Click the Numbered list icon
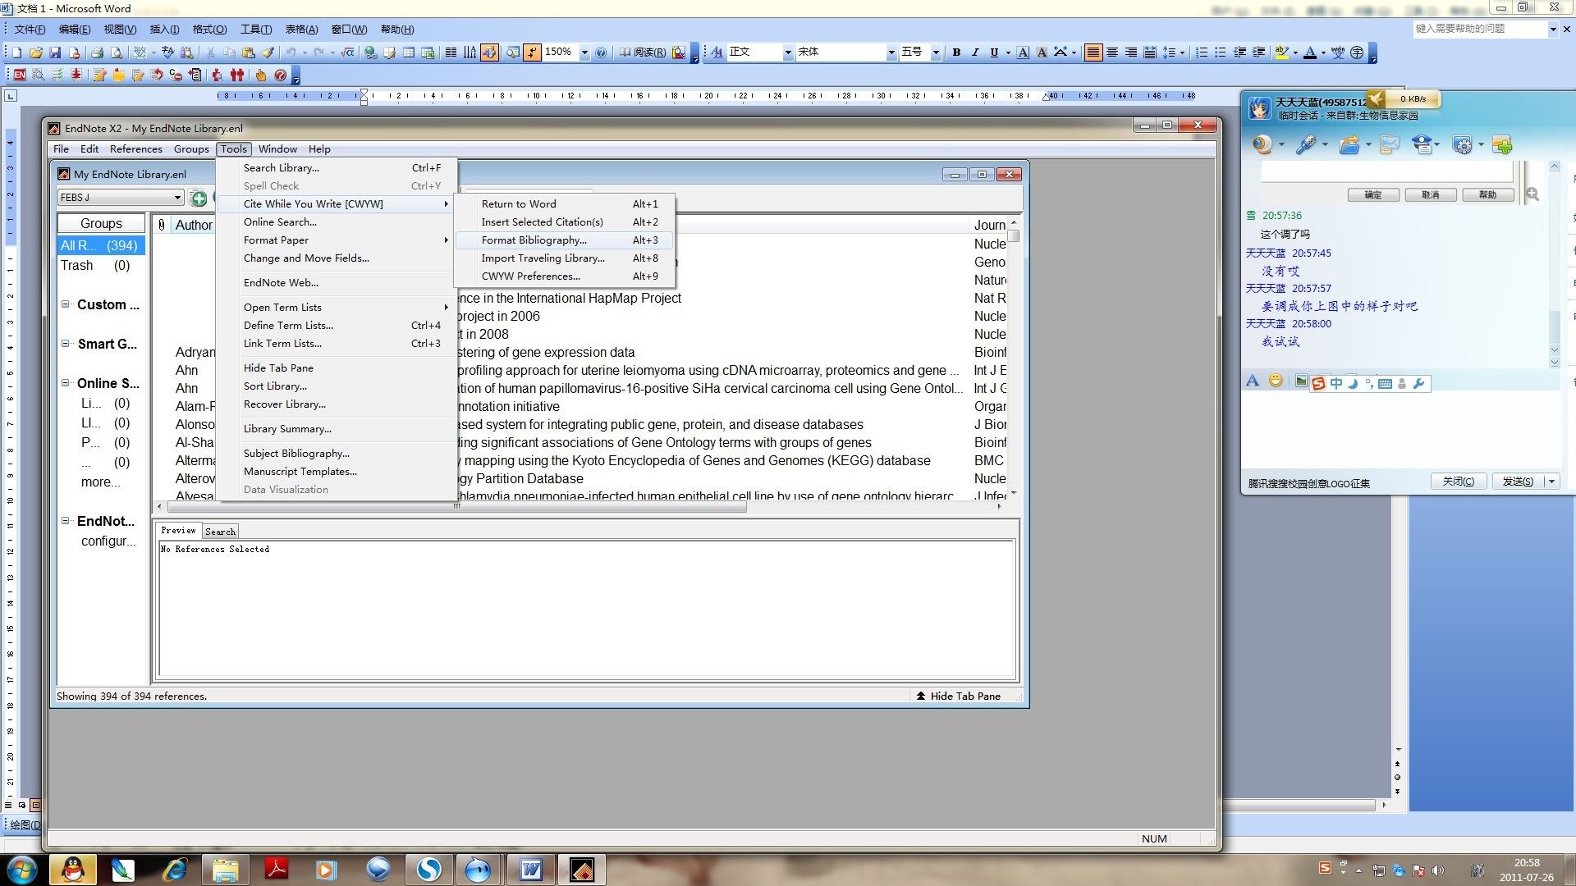This screenshot has height=886, width=1576. (x=1202, y=53)
